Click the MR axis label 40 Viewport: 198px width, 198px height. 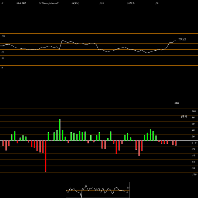coord(193,130)
